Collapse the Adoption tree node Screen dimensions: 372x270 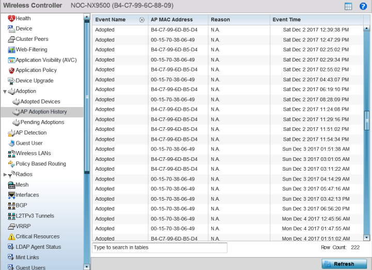pyautogui.click(x=5, y=92)
